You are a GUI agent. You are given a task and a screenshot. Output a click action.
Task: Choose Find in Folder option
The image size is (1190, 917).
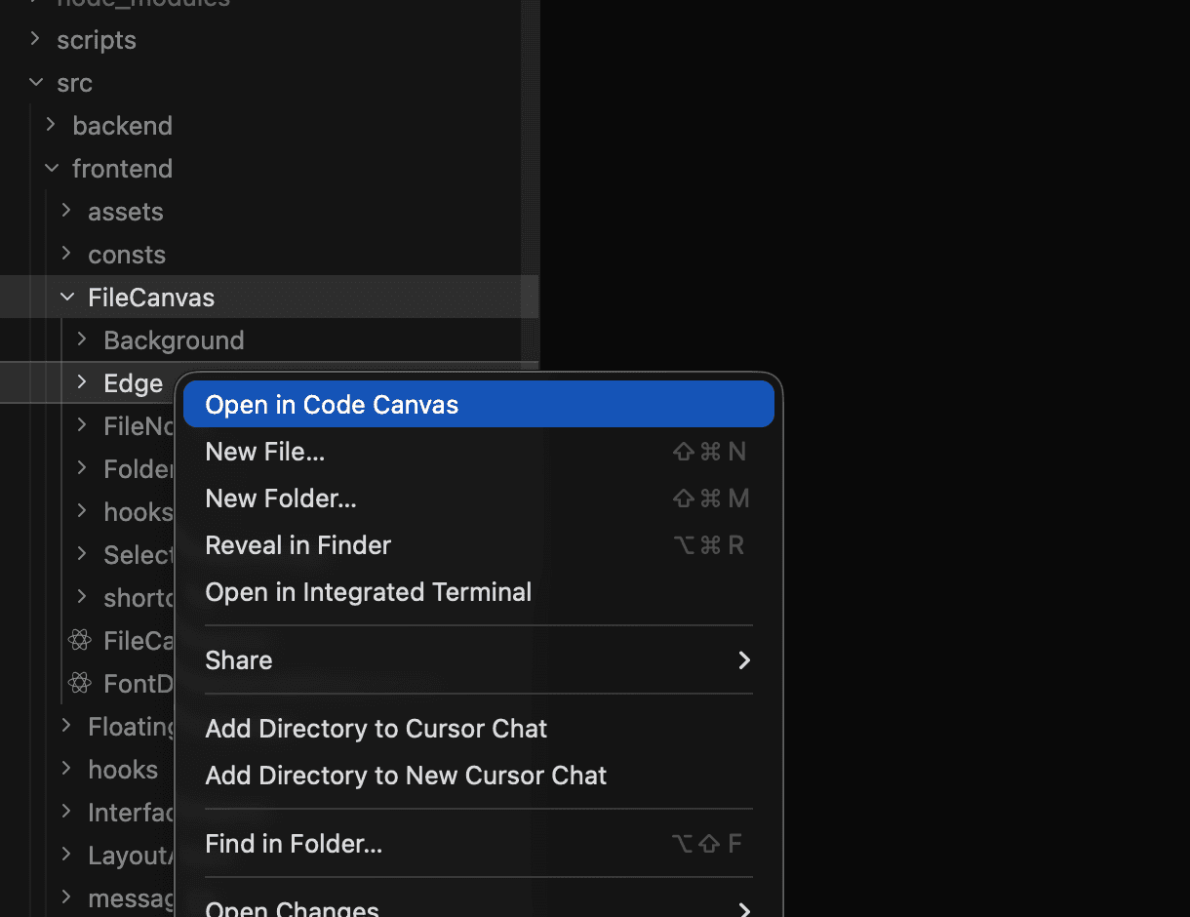pyautogui.click(x=293, y=843)
